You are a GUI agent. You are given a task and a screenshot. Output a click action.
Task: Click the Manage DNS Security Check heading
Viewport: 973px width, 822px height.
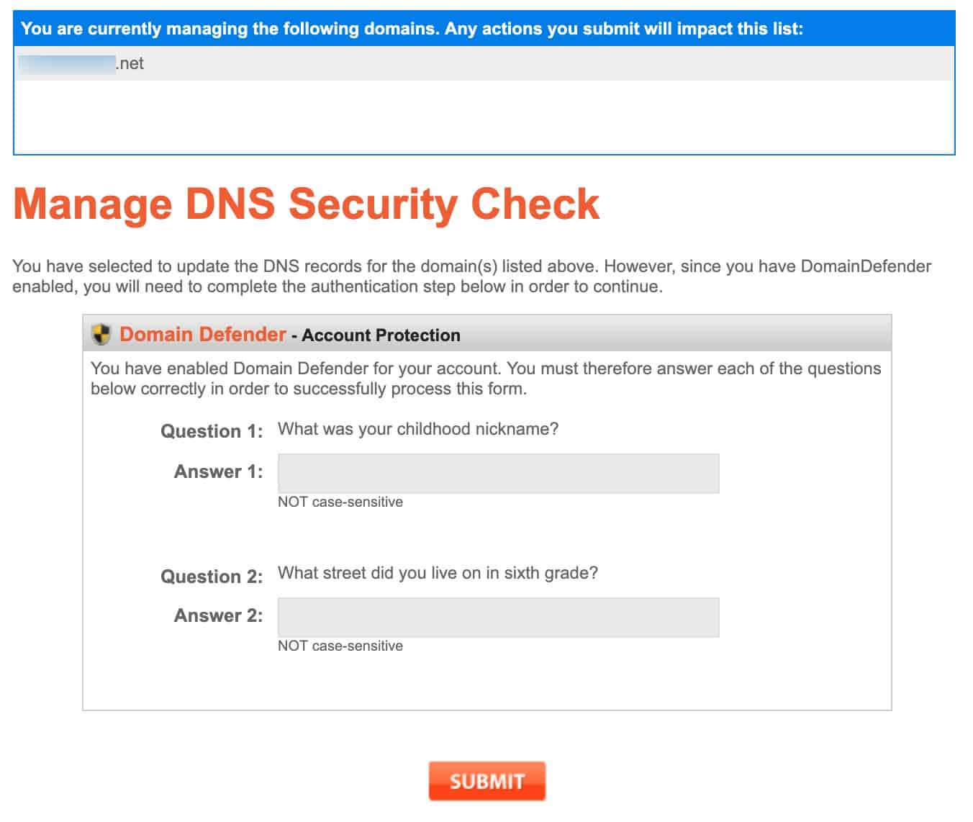[x=306, y=204]
